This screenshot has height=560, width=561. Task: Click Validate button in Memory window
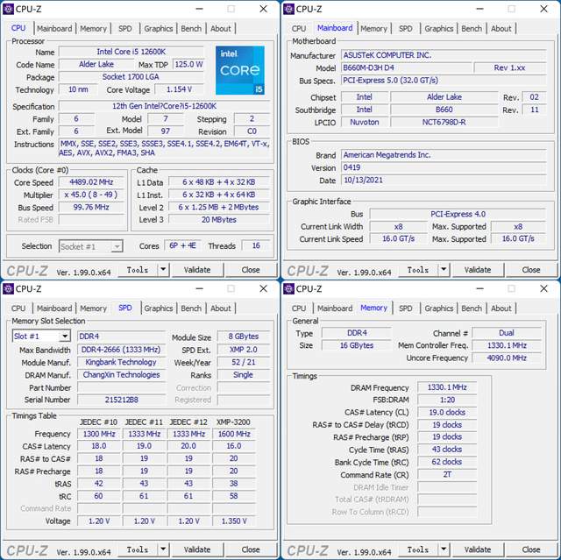coord(478,549)
